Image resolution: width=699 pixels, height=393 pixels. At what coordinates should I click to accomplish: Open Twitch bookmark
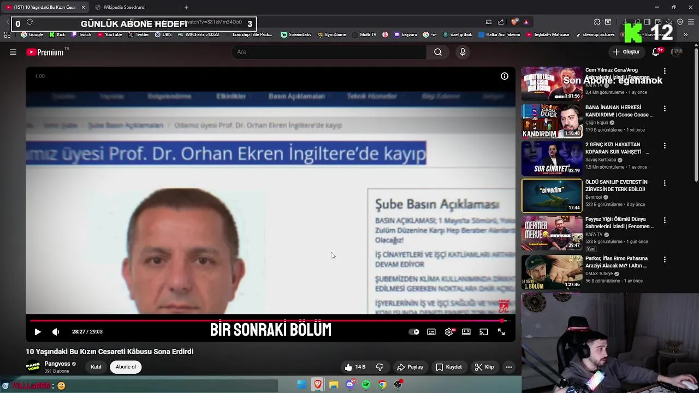tap(81, 34)
